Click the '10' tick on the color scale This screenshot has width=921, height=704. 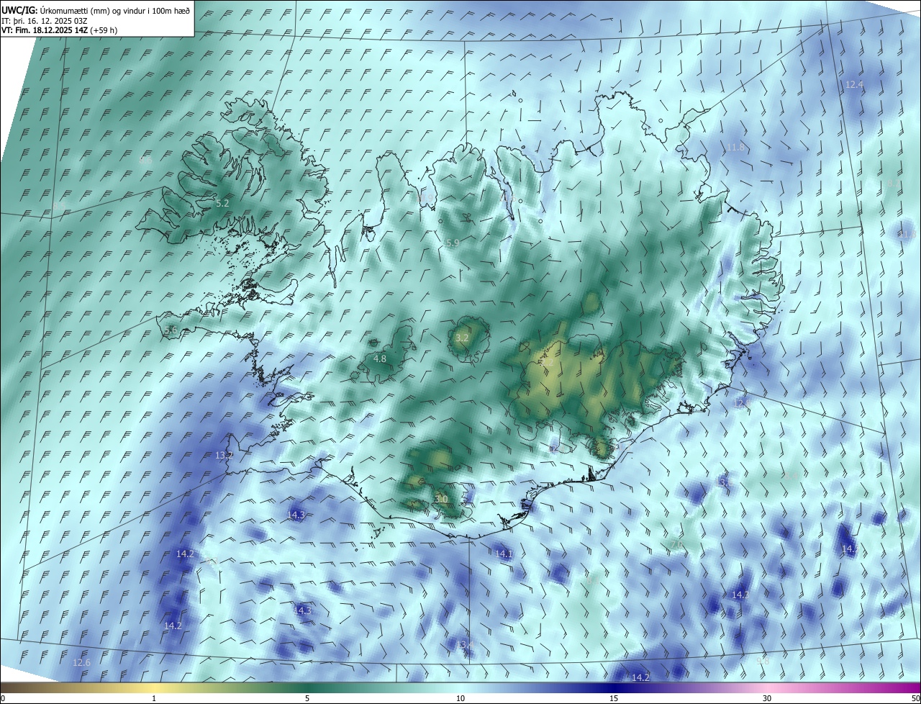[460, 698]
